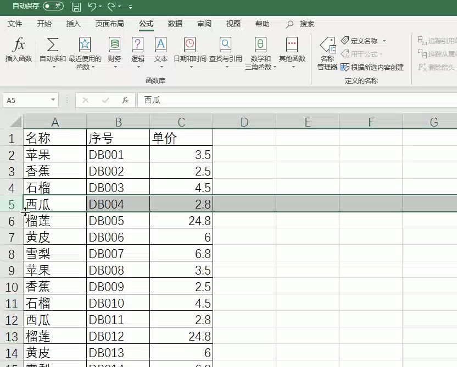The image size is (457, 367).
Task: Toggle the AutoSave (自动保存) switch
Action: pyautogui.click(x=53, y=6)
